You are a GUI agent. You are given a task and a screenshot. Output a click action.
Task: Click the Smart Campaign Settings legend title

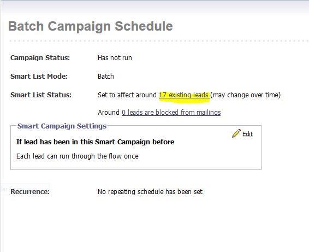[x=62, y=126]
